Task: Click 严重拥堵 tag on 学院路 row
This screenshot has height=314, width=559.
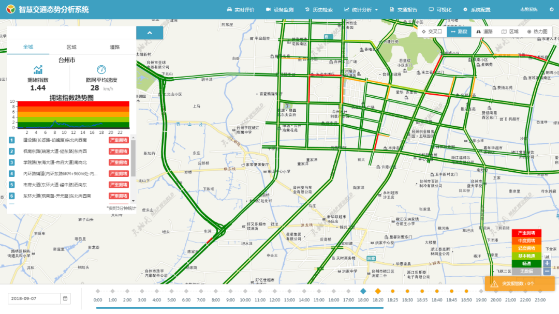Action: (x=119, y=162)
